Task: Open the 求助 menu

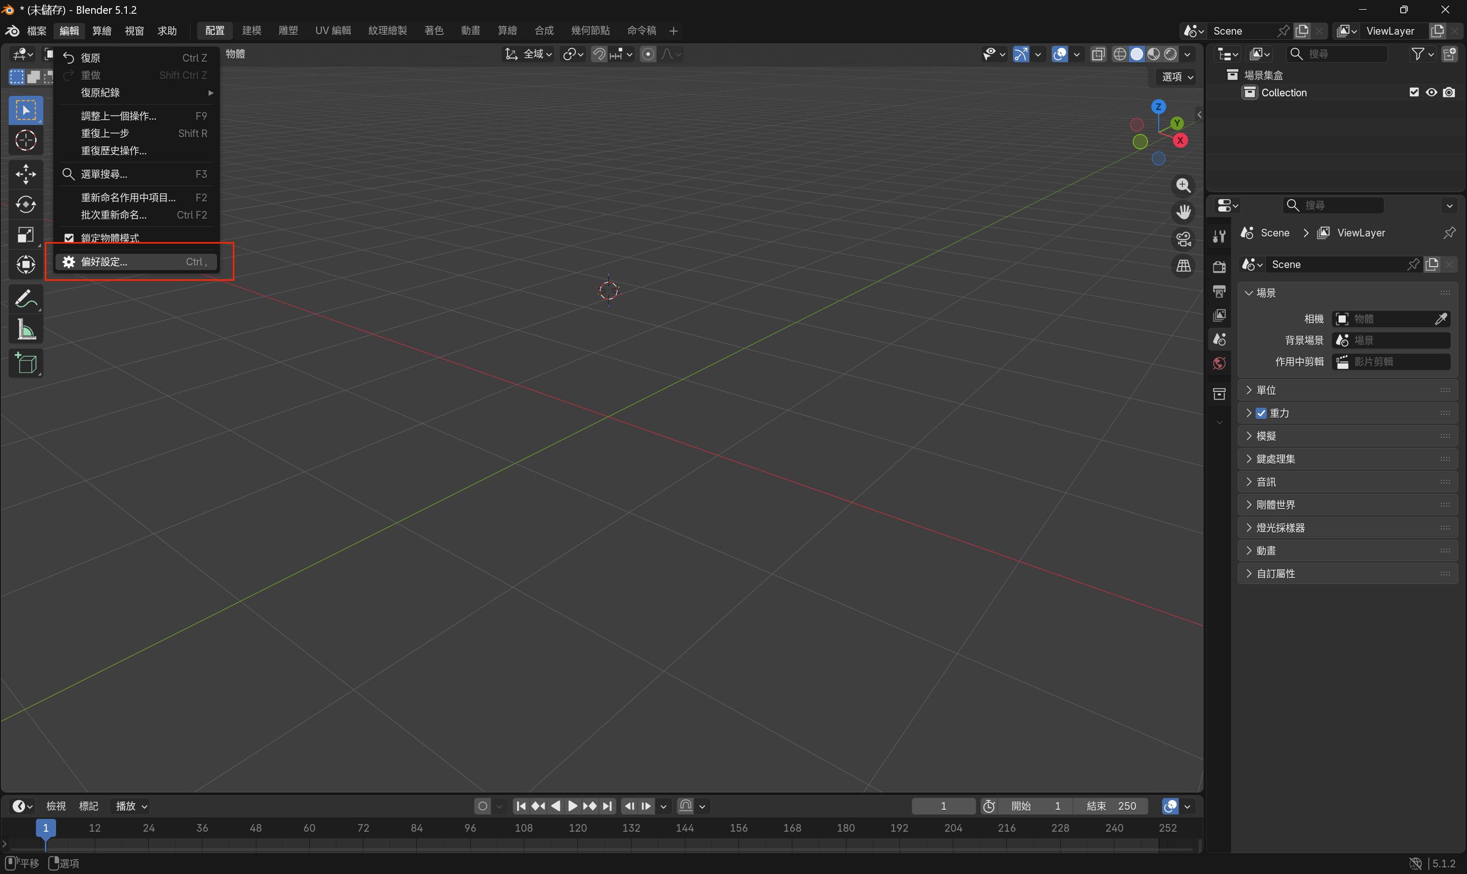Action: point(167,31)
